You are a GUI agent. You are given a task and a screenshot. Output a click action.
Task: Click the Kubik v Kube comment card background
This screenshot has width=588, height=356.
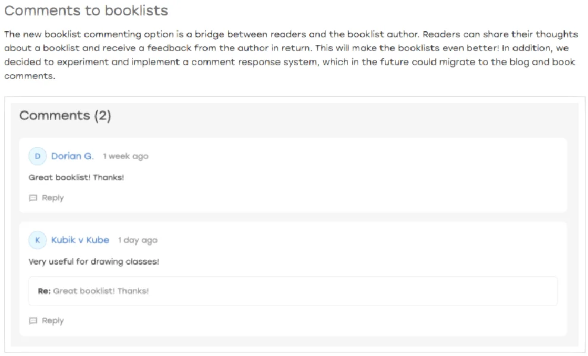pyautogui.click(x=293, y=279)
